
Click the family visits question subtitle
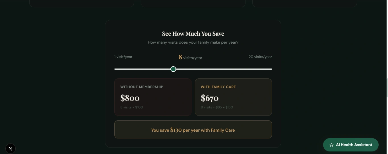193,42
